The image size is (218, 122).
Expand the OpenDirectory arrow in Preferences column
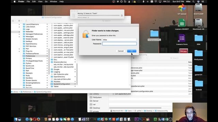75,77
